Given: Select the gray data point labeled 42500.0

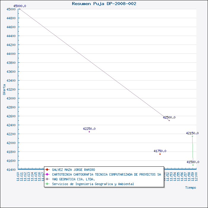Looking at the screenshot, I should tap(169, 120).
